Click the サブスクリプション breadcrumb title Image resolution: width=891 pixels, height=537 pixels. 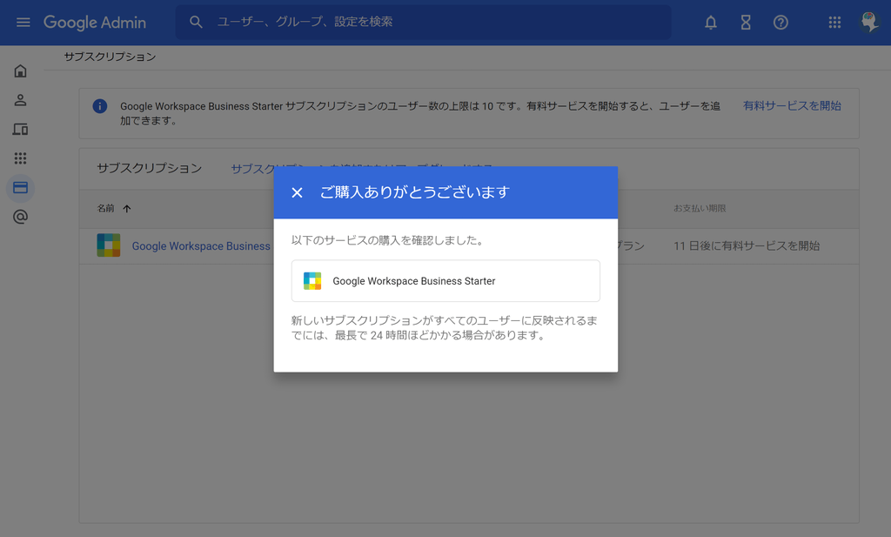(x=111, y=57)
